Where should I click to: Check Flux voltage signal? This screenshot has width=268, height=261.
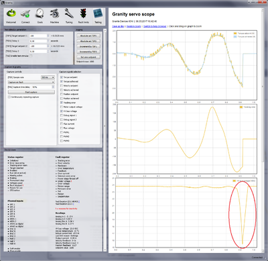coord(62,128)
